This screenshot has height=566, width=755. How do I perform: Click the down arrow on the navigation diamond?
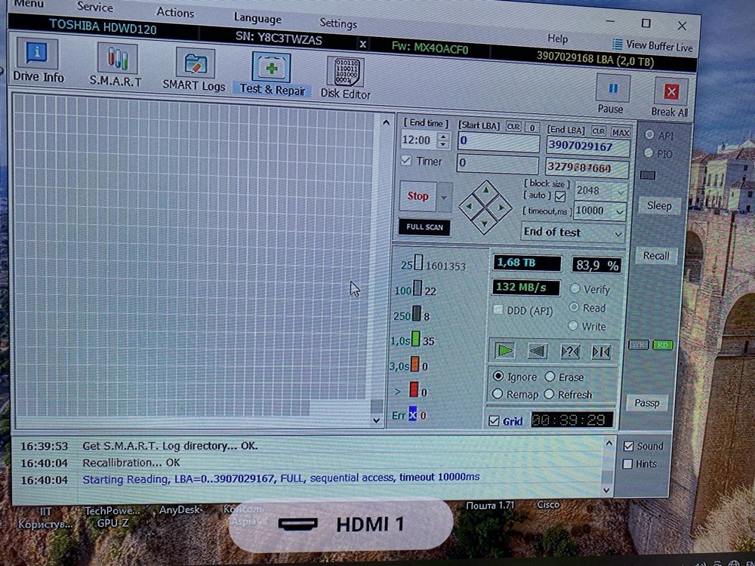[x=485, y=223]
